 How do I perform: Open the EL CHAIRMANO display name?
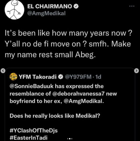[x=50, y=6]
